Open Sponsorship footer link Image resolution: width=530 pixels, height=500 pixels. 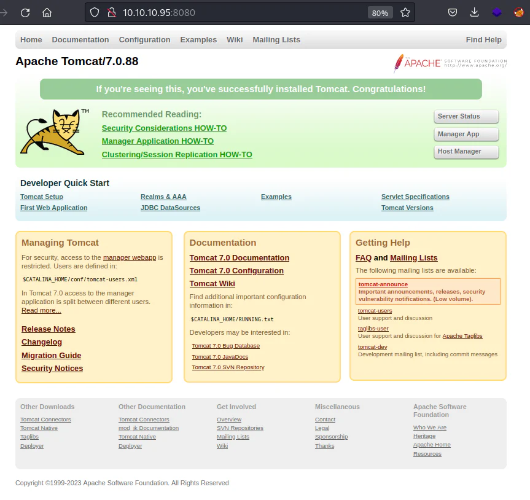click(x=331, y=437)
